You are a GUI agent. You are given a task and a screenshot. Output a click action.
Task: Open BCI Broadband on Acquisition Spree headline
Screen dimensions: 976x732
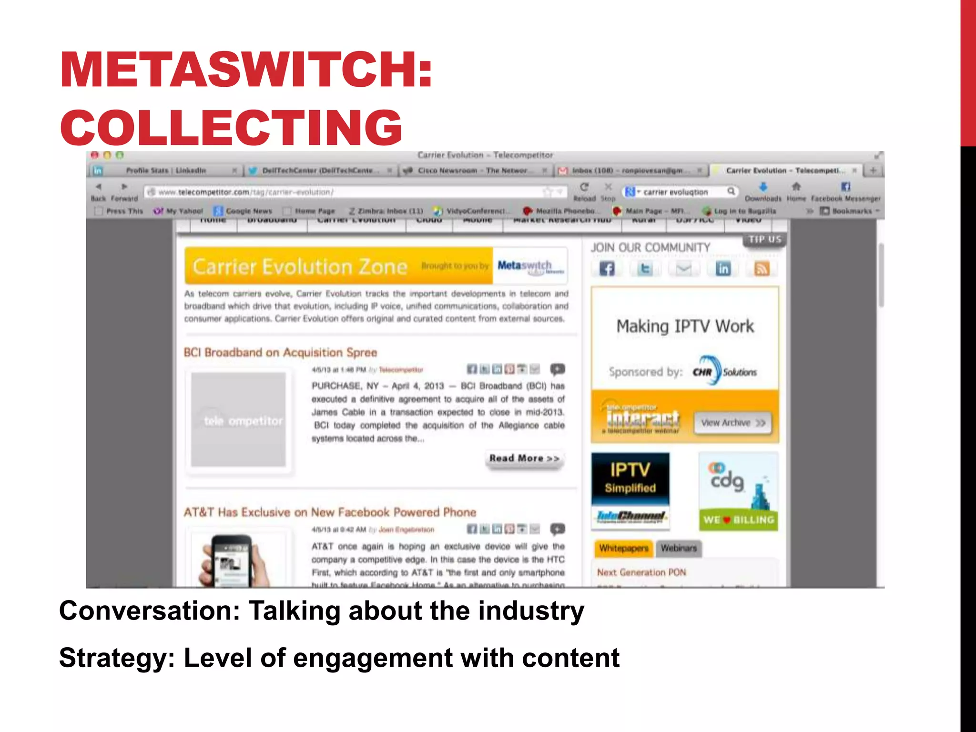(x=280, y=353)
